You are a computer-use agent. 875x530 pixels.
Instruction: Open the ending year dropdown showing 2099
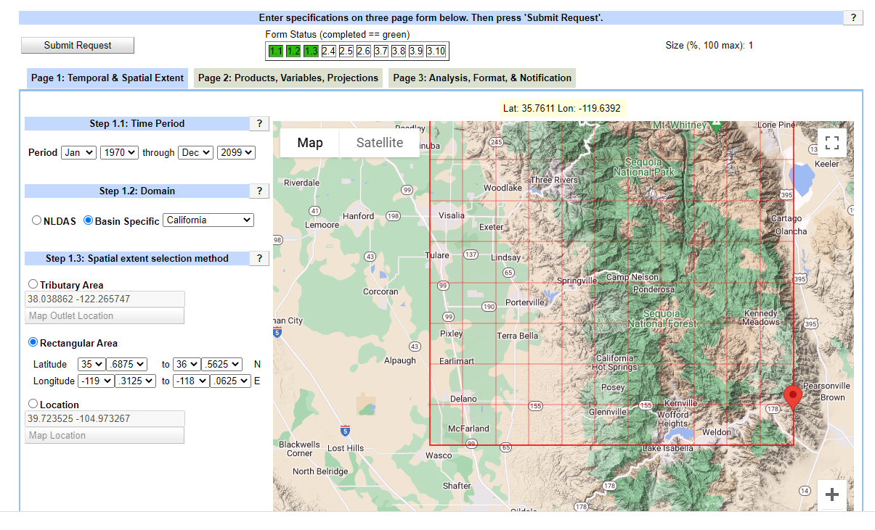[x=236, y=152]
